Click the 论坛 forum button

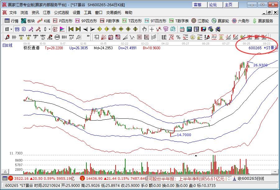215,5
